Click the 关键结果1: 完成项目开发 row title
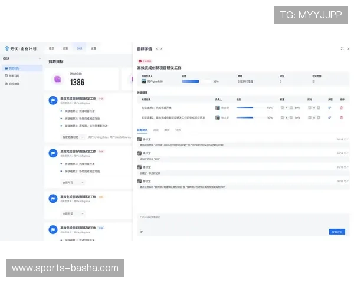Screen dimensions: 354x283 point(156,108)
